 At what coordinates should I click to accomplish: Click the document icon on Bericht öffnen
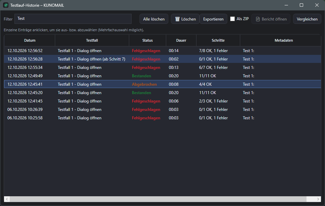258,19
